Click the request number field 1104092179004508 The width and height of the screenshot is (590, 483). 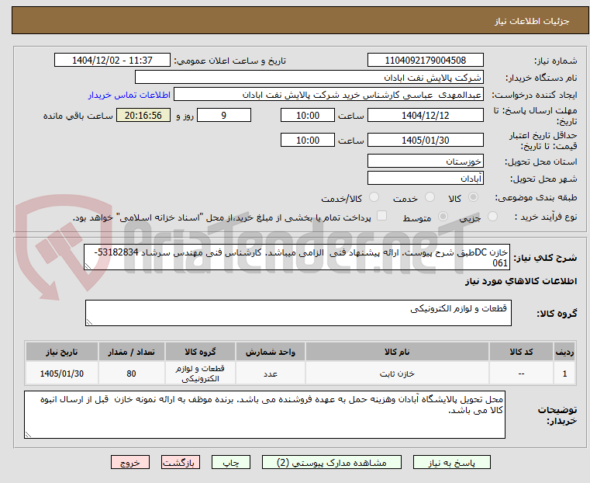click(425, 61)
